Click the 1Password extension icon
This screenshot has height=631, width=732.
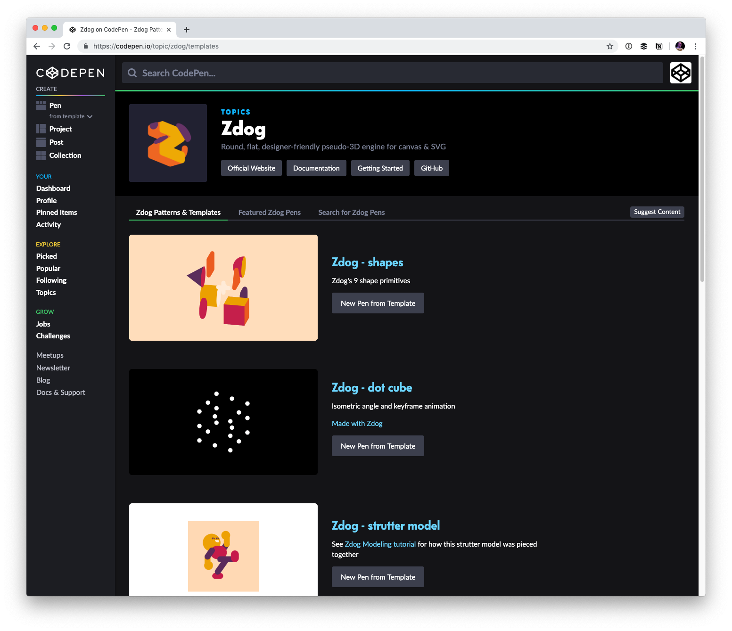629,46
